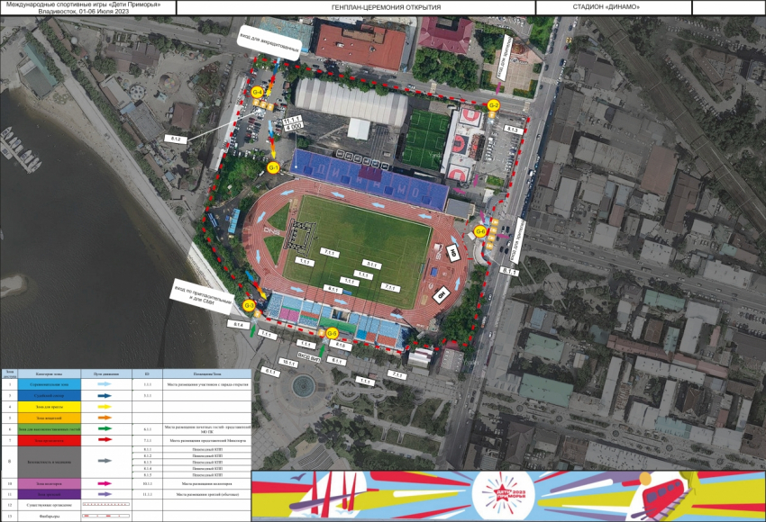Click the light blue arrow in legend row 1
The width and height of the screenshot is (766, 522).
(104, 383)
